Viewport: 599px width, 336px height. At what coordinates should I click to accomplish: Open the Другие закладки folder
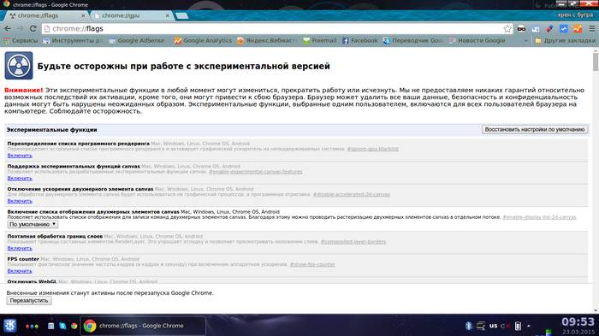coord(565,40)
